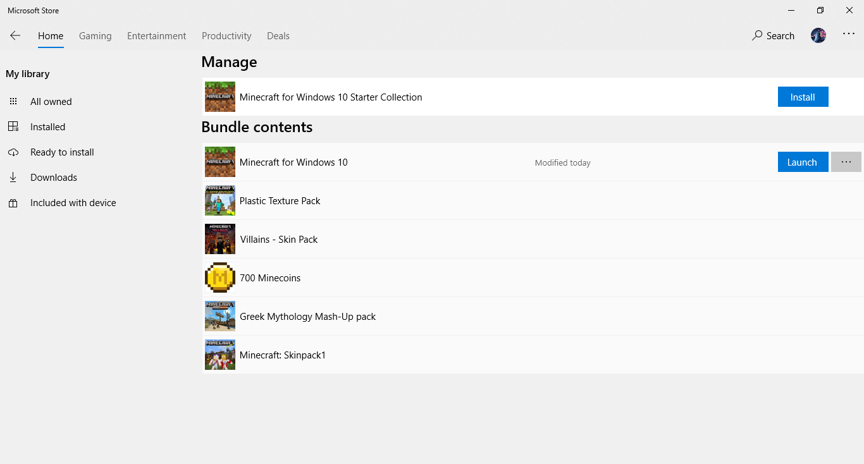Image resolution: width=864 pixels, height=464 pixels.
Task: Open Villains - Skin Pack entry
Action: click(533, 239)
